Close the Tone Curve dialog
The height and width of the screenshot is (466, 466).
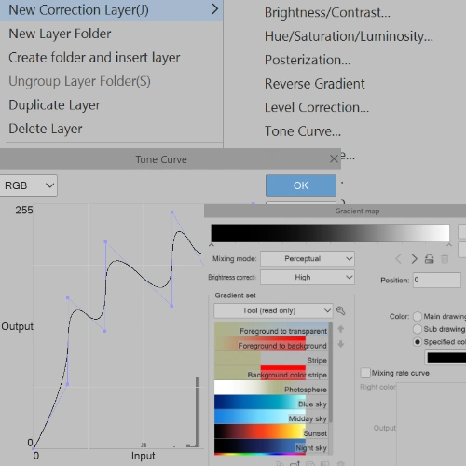click(334, 159)
